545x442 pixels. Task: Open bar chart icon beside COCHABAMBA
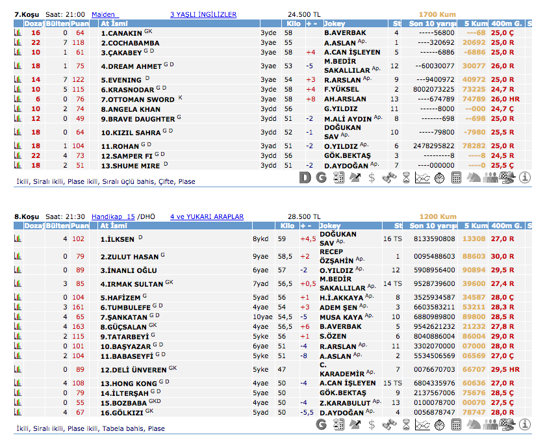18,43
